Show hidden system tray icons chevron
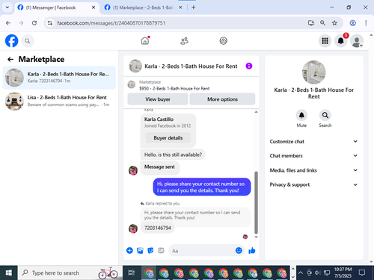The width and height of the screenshot is (374, 280). click(301, 273)
